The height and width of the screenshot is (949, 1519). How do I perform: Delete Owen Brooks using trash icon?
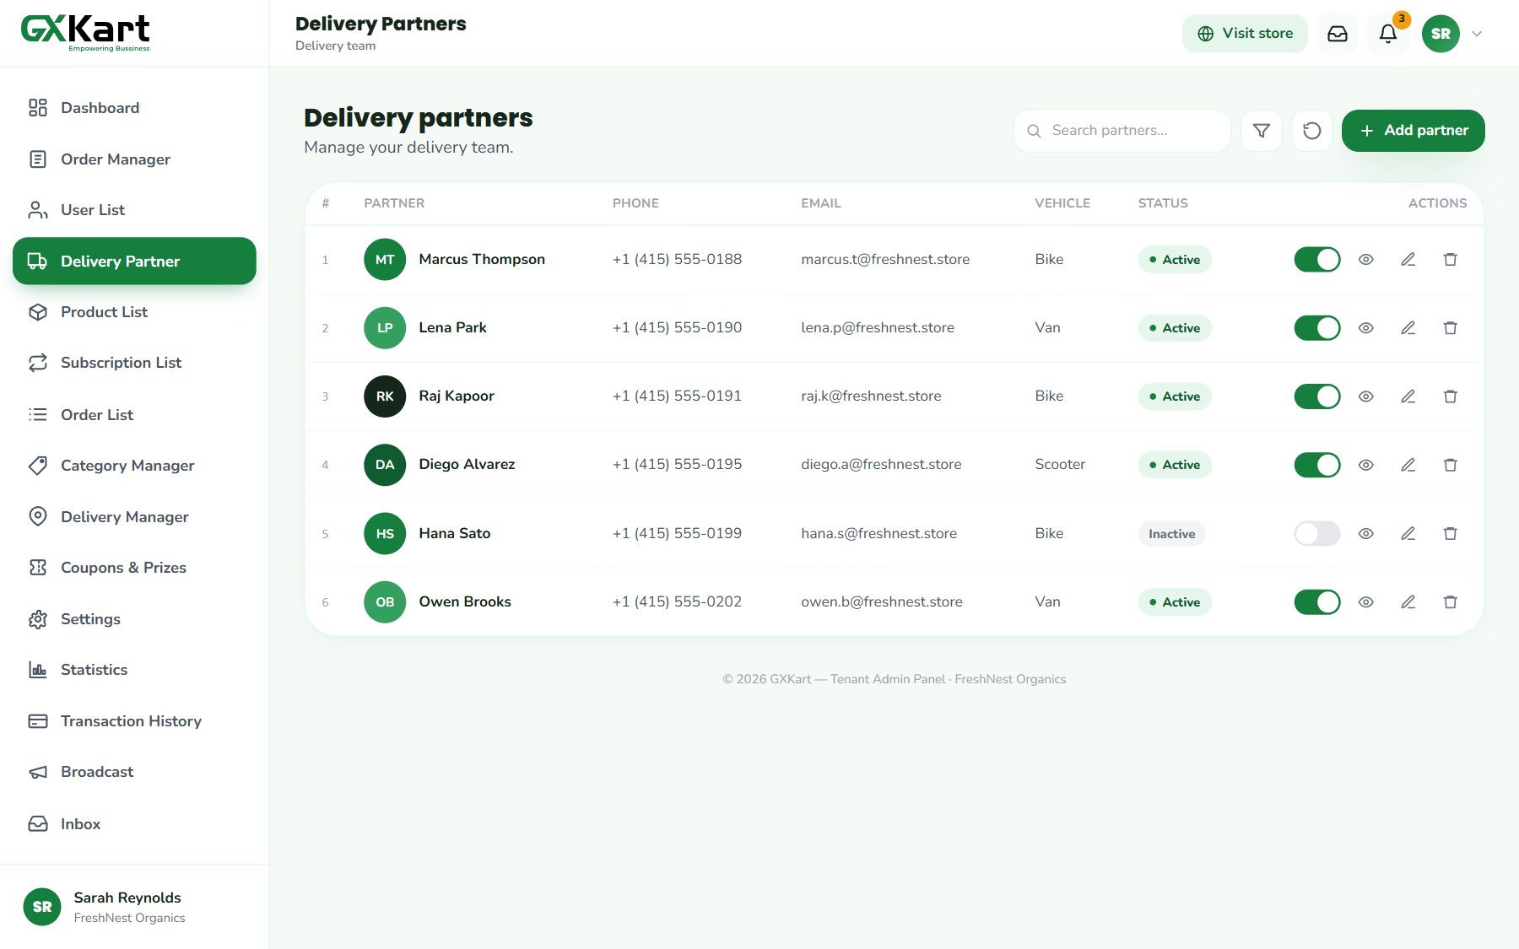pos(1451,602)
